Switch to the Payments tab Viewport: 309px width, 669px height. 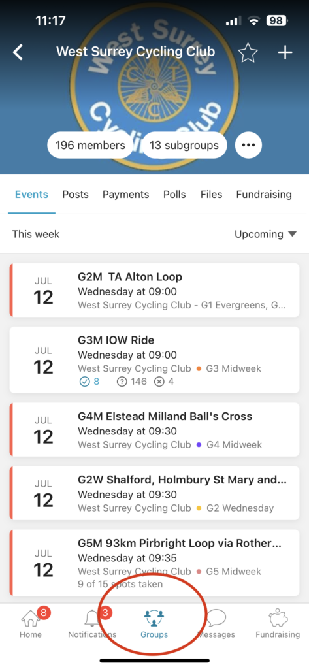126,195
